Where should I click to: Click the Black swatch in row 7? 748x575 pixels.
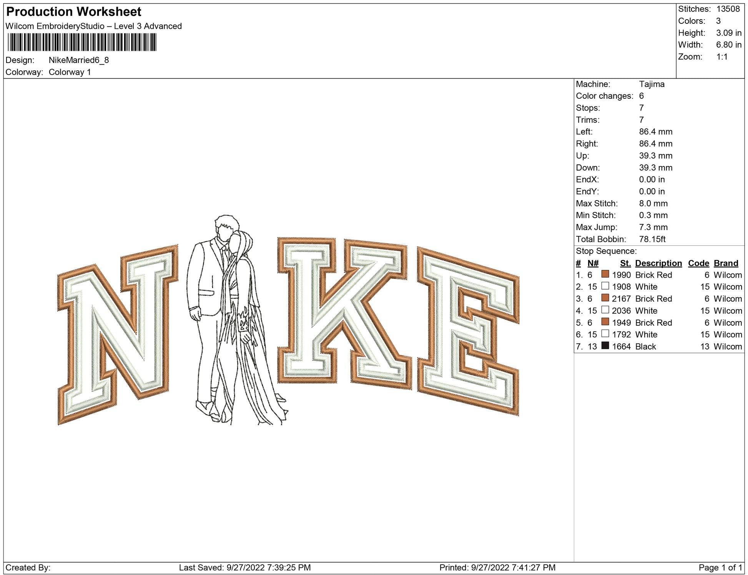(605, 345)
